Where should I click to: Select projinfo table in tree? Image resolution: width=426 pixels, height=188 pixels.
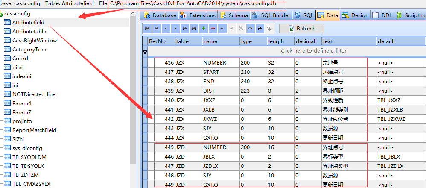click(x=22, y=121)
